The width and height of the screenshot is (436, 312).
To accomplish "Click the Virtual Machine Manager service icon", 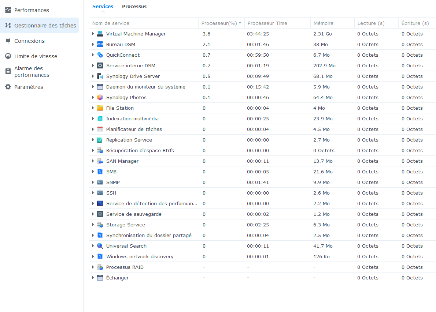I will [x=100, y=34].
